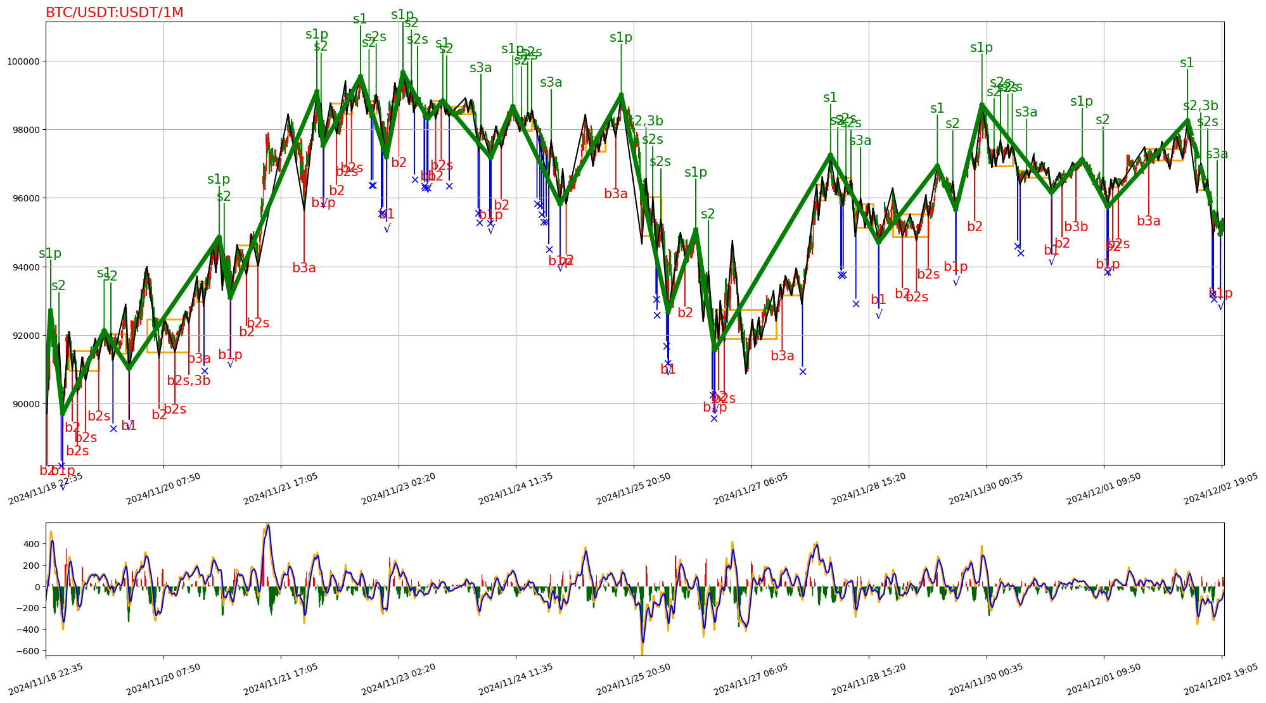Click the green "s2,3b" label right after the 11/25 peak
Viewport: 1266px width, 703px height.
(x=646, y=121)
